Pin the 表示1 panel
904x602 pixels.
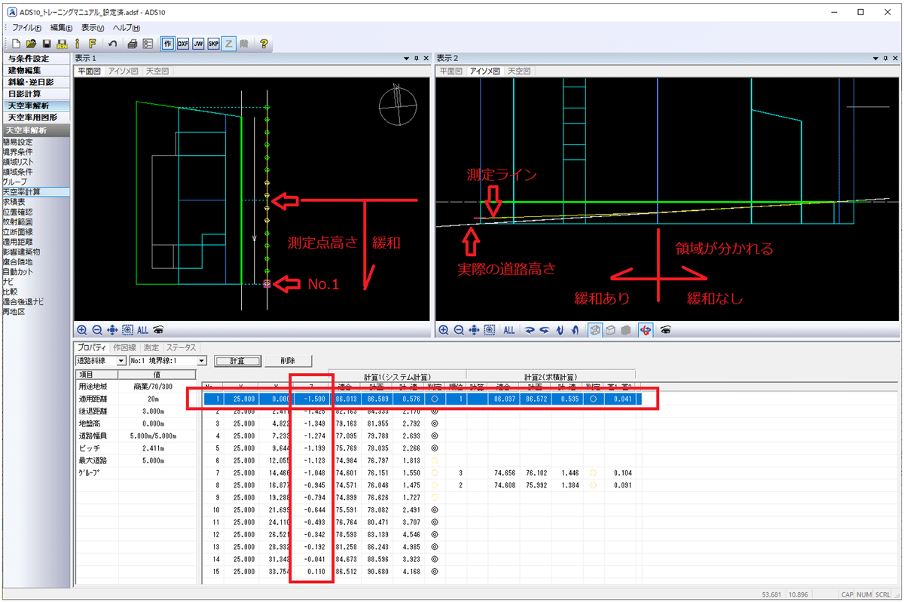[416, 59]
